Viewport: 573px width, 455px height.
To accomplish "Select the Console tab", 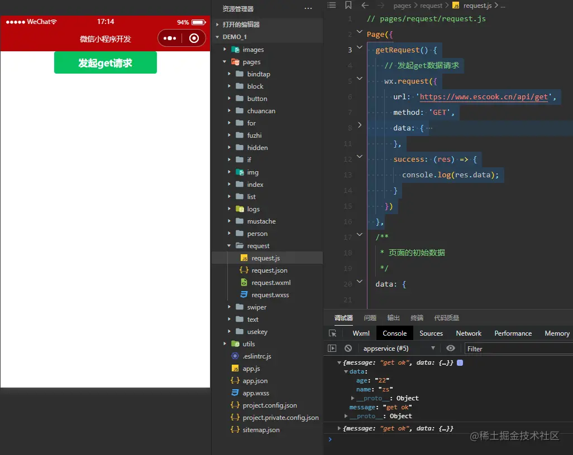I will tap(394, 333).
